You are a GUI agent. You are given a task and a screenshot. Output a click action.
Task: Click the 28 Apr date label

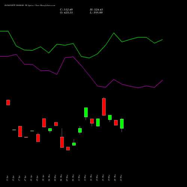(x=31, y=178)
